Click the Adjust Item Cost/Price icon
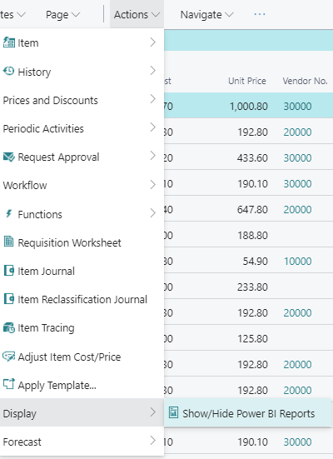 pyautogui.click(x=9, y=357)
